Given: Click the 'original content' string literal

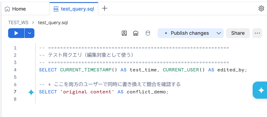Looking at the screenshot, I should click(x=87, y=92).
